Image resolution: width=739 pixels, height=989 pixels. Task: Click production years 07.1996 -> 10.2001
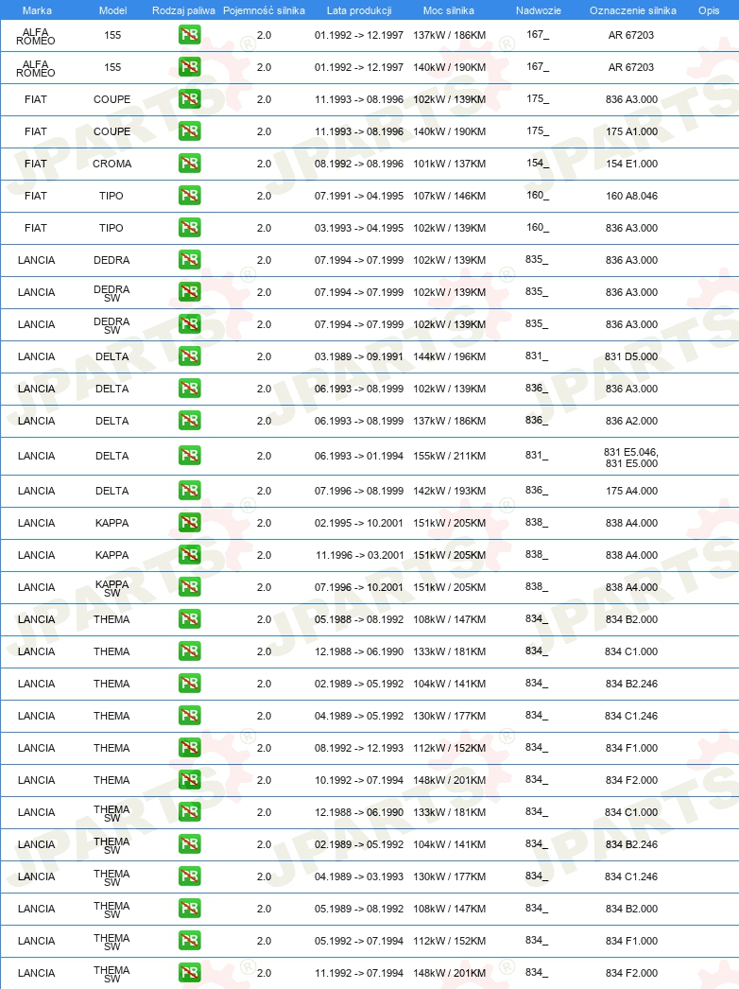[x=359, y=587]
